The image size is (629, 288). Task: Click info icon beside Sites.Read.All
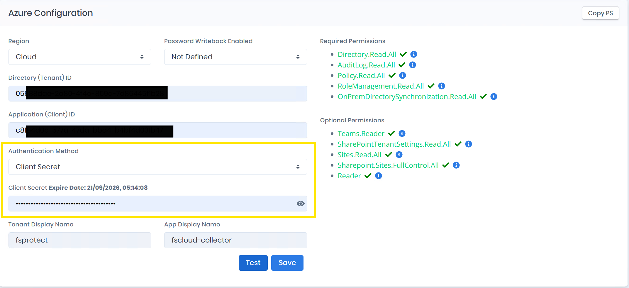pos(399,155)
